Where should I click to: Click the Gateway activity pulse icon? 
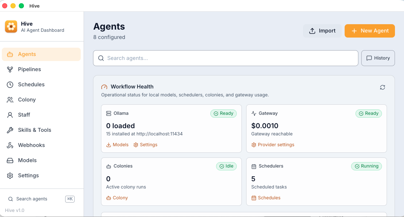(x=254, y=113)
